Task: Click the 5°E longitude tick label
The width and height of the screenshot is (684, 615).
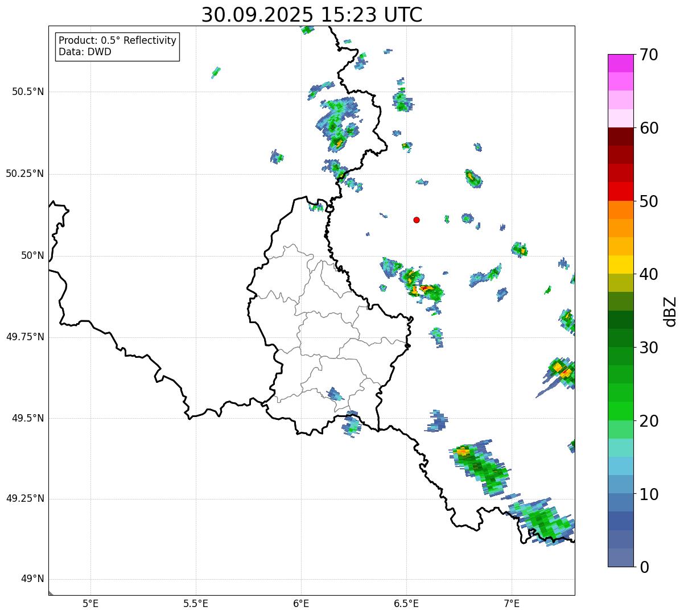Action: click(x=90, y=603)
